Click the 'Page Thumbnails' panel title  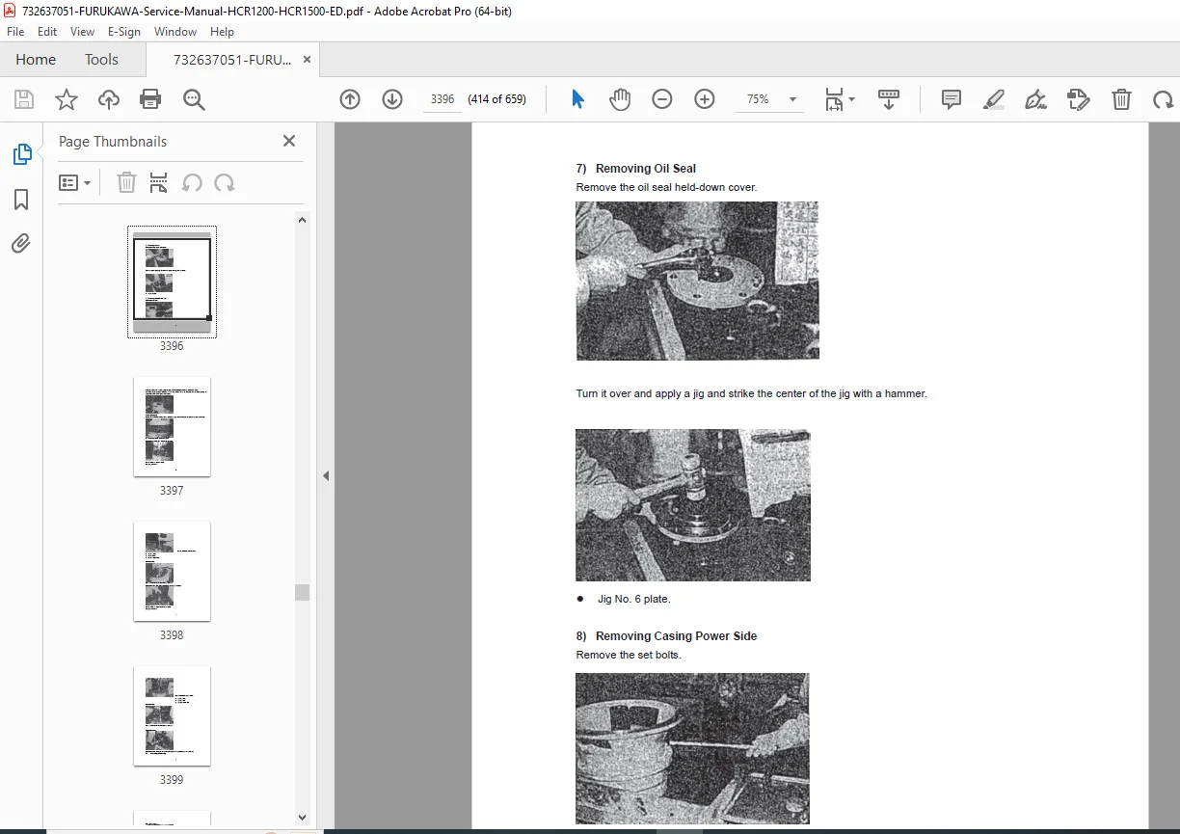tap(113, 141)
